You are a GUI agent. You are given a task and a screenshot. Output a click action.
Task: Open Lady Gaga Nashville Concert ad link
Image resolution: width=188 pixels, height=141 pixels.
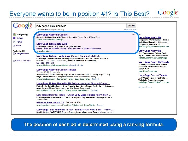tap(52, 35)
